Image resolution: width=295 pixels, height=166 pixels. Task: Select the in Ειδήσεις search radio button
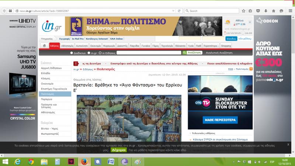(100, 53)
